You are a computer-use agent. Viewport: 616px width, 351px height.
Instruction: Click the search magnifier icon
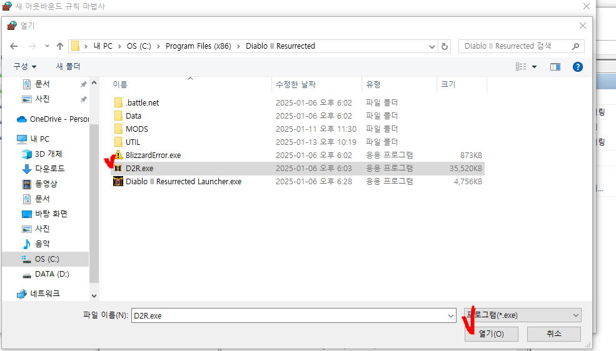pyautogui.click(x=575, y=46)
